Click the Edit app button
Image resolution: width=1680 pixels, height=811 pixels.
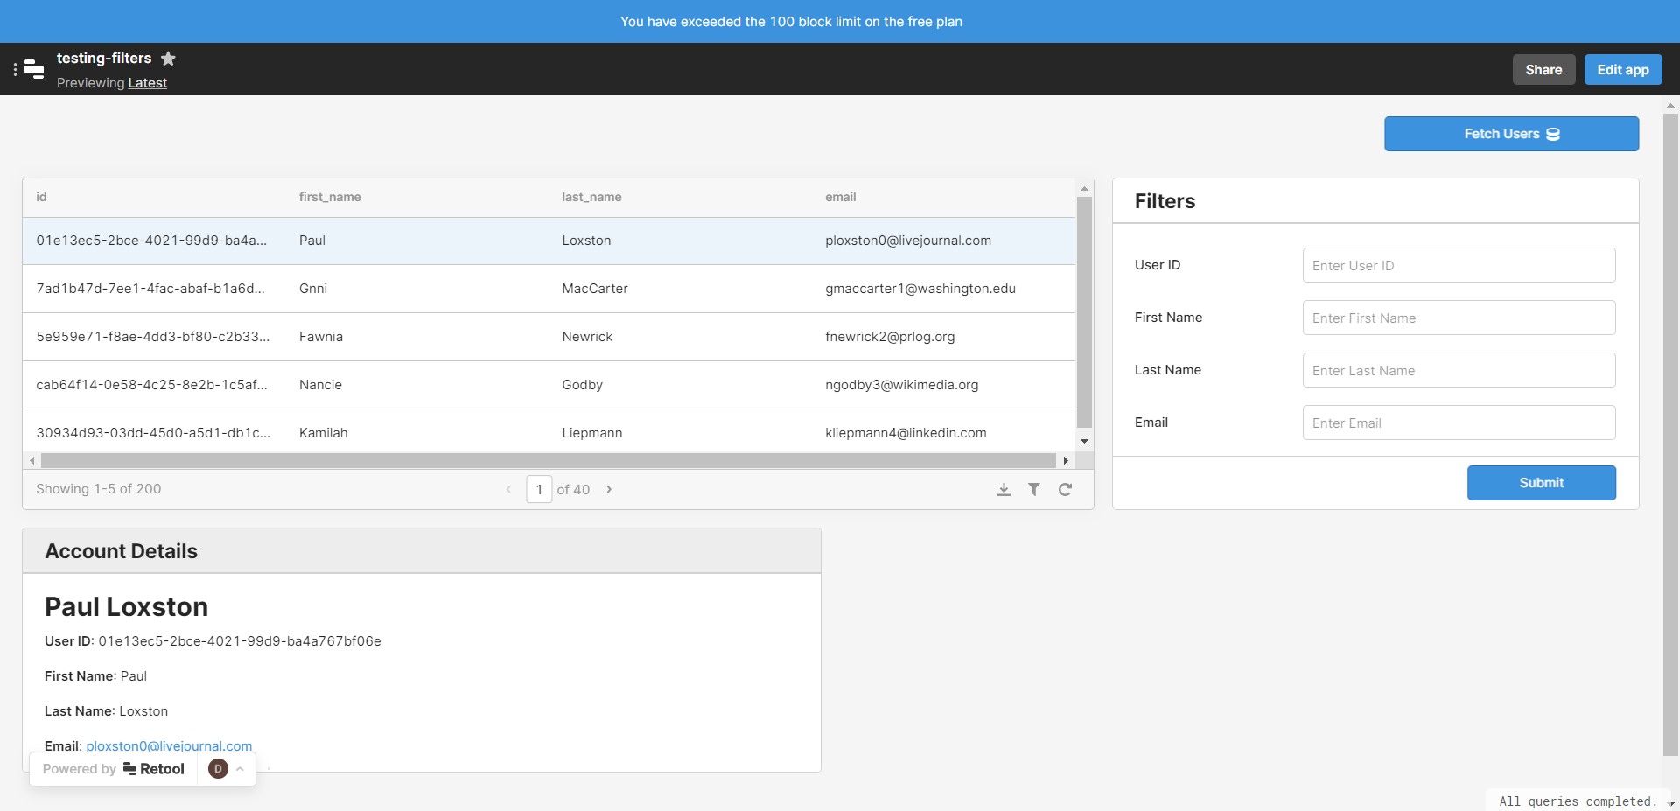[x=1622, y=70]
